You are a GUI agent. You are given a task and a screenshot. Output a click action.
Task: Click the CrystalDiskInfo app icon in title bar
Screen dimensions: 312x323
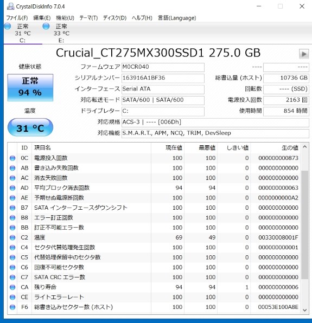pyautogui.click(x=10, y=7)
